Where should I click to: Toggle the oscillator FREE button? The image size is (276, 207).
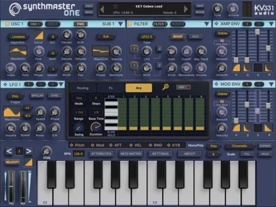[x=80, y=24]
